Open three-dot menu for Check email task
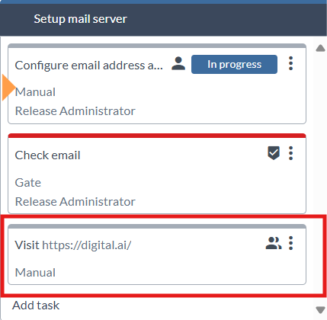 (291, 153)
